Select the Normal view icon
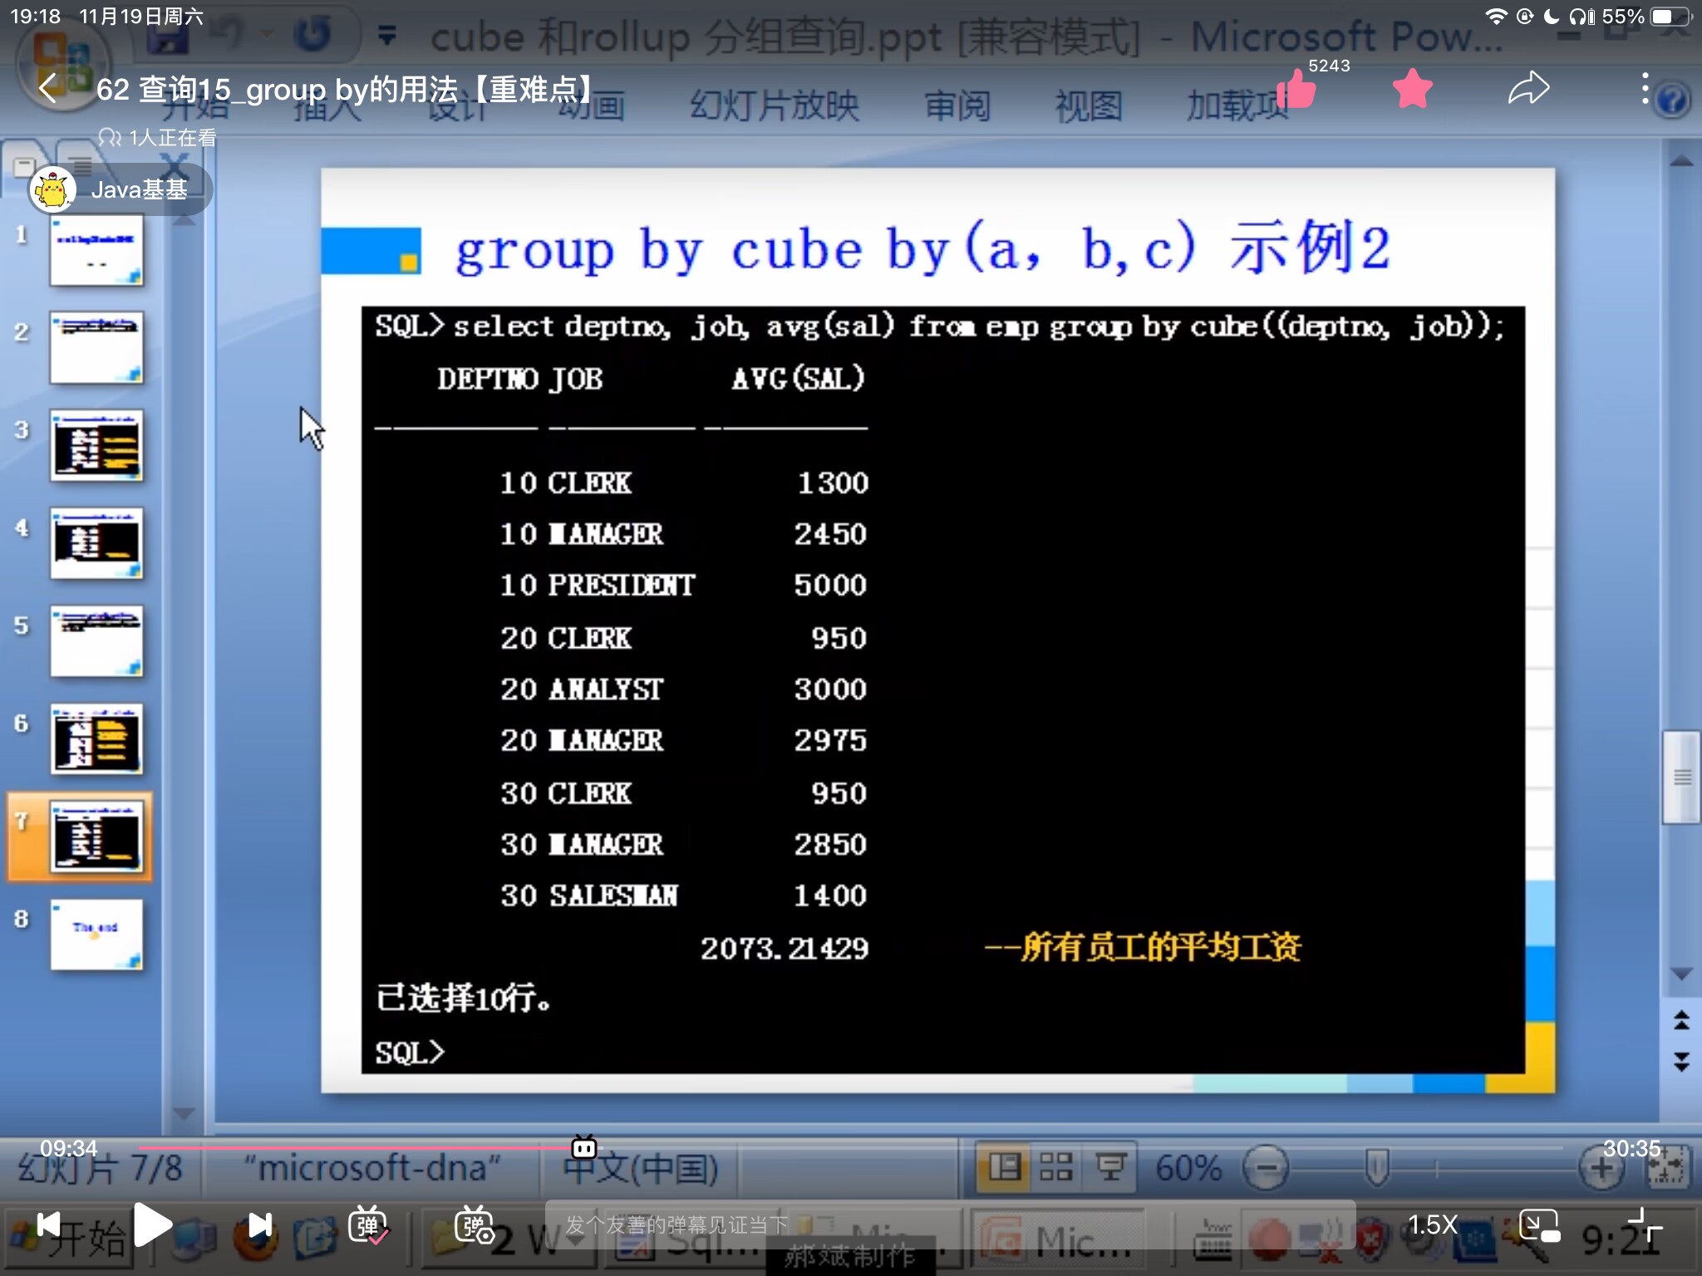 (x=1003, y=1165)
